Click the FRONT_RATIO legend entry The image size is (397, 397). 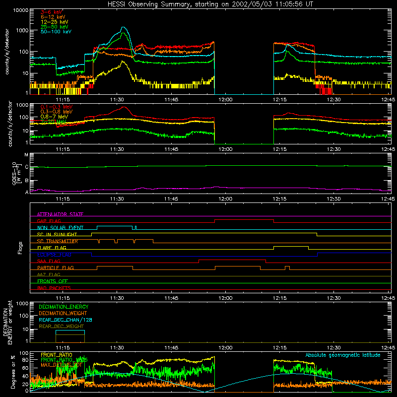57,355
